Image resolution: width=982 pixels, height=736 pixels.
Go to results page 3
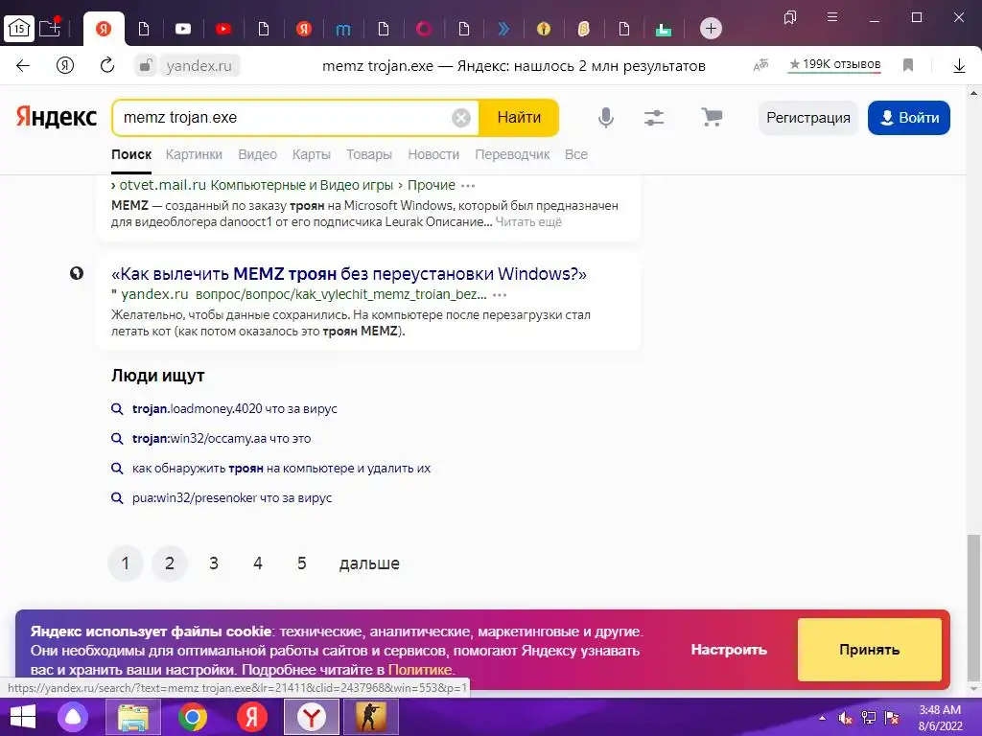(x=214, y=563)
